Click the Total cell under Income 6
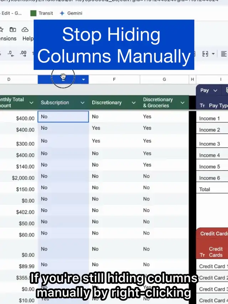 (x=212, y=189)
